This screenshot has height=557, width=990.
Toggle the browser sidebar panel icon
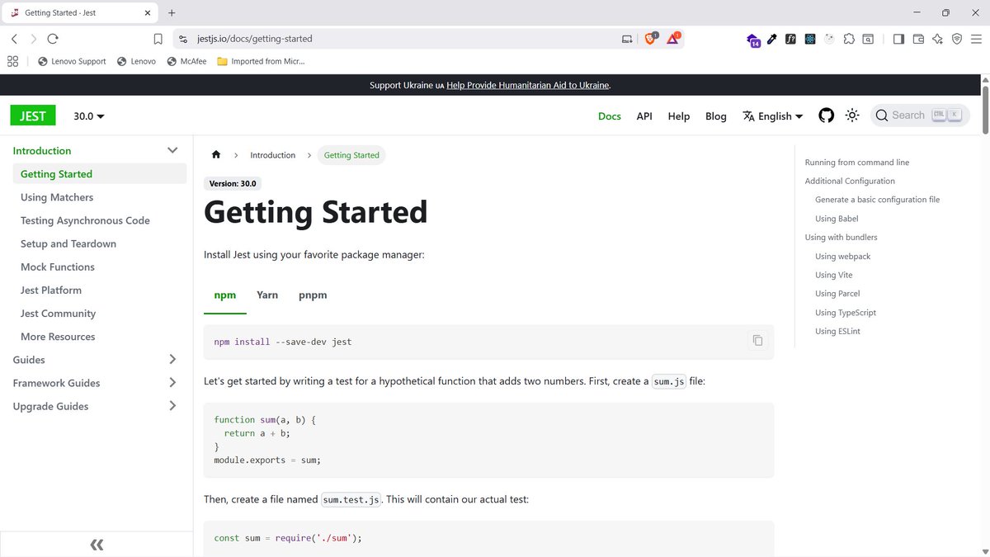pos(898,39)
